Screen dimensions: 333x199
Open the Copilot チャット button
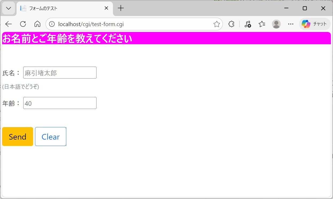[315, 24]
